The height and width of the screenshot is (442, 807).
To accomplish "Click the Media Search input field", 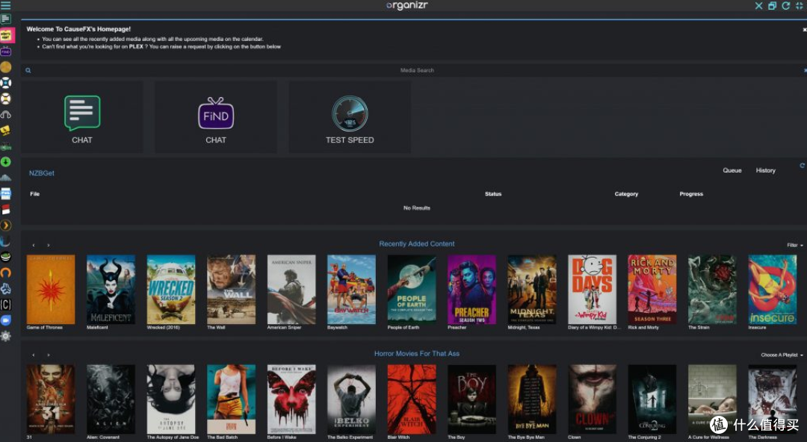I will pos(417,70).
